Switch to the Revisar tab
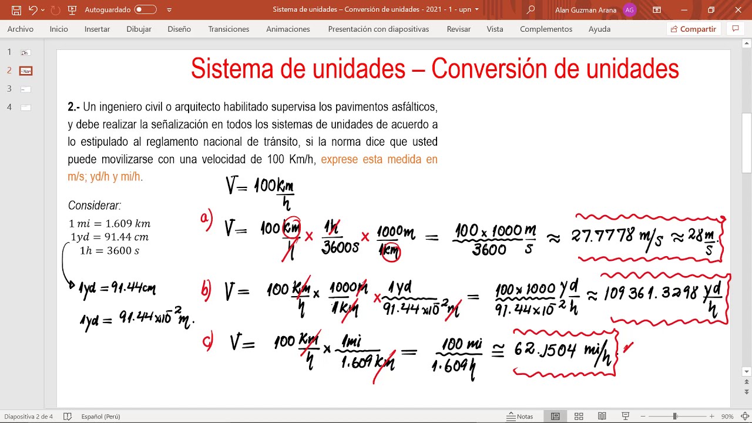This screenshot has width=752, height=423. tap(458, 29)
